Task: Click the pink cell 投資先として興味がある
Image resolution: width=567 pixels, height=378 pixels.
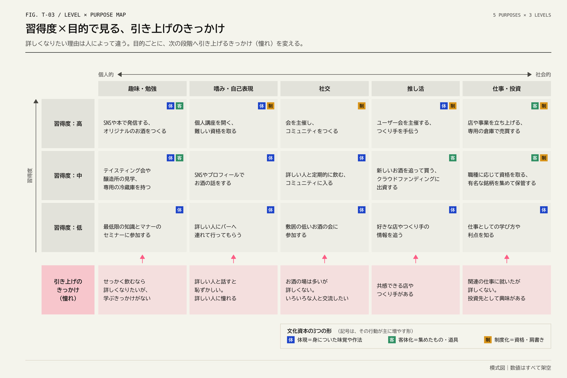Action: [x=507, y=290]
